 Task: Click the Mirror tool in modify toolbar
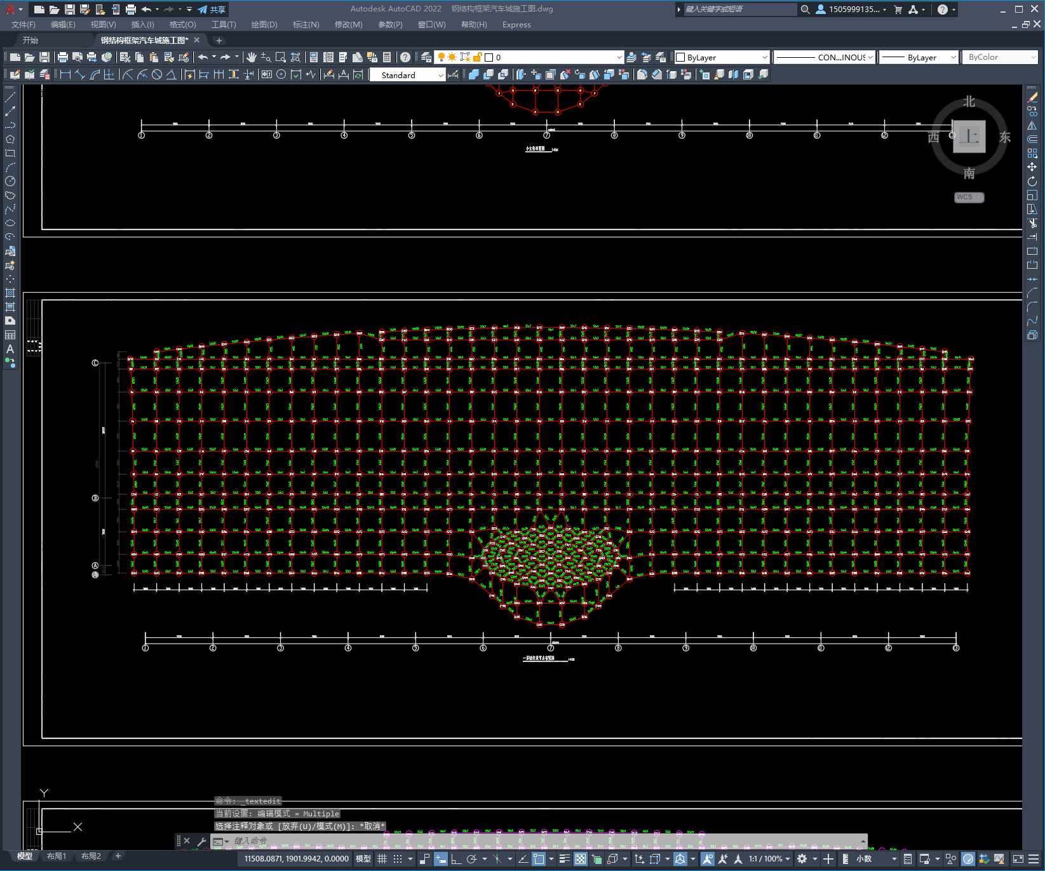click(1032, 125)
